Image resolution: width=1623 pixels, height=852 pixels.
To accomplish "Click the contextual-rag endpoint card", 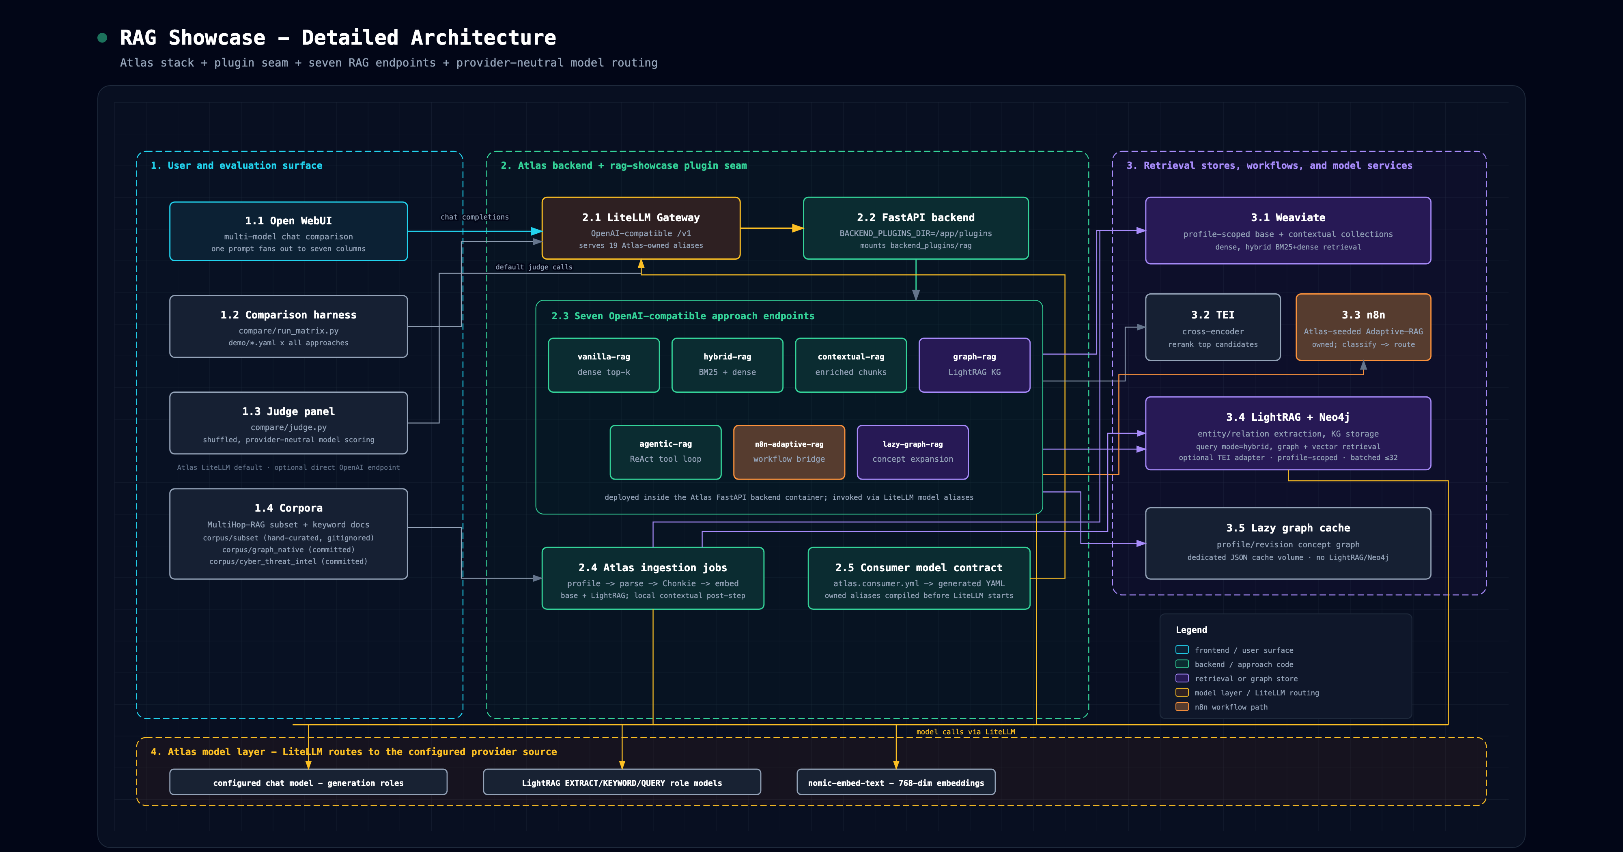I will click(x=850, y=365).
